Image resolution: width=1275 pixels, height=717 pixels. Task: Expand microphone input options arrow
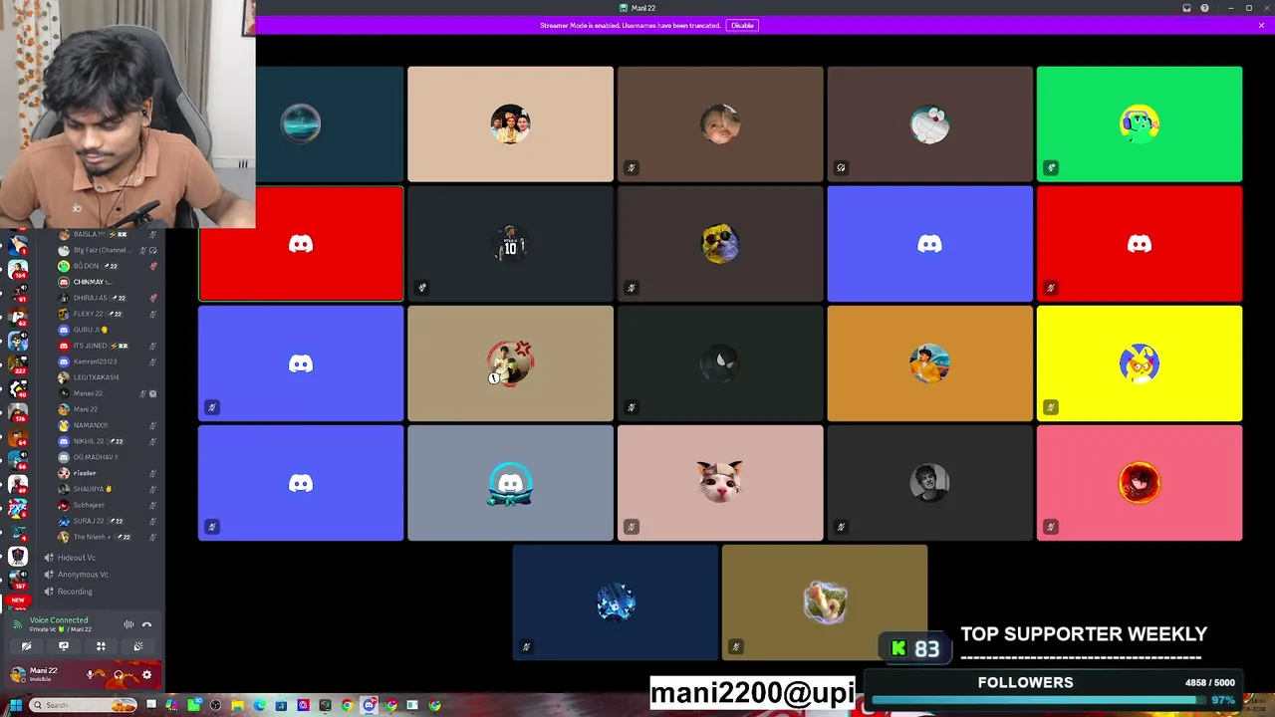pos(101,675)
